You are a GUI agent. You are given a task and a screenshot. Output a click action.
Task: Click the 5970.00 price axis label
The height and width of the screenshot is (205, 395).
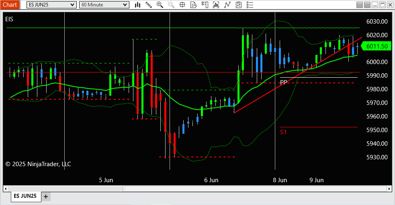coord(377,103)
